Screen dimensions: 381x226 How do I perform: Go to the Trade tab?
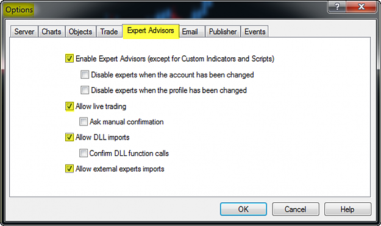[109, 32]
